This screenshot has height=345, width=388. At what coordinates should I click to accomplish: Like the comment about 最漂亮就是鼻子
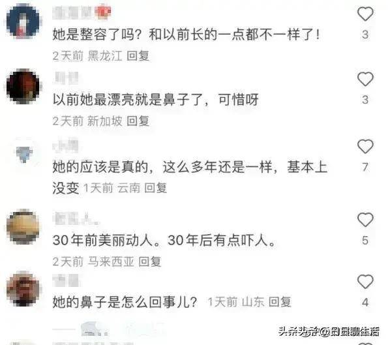point(365,79)
